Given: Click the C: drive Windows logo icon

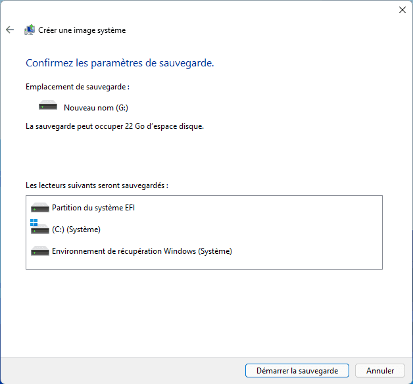Looking at the screenshot, I should tap(34, 222).
